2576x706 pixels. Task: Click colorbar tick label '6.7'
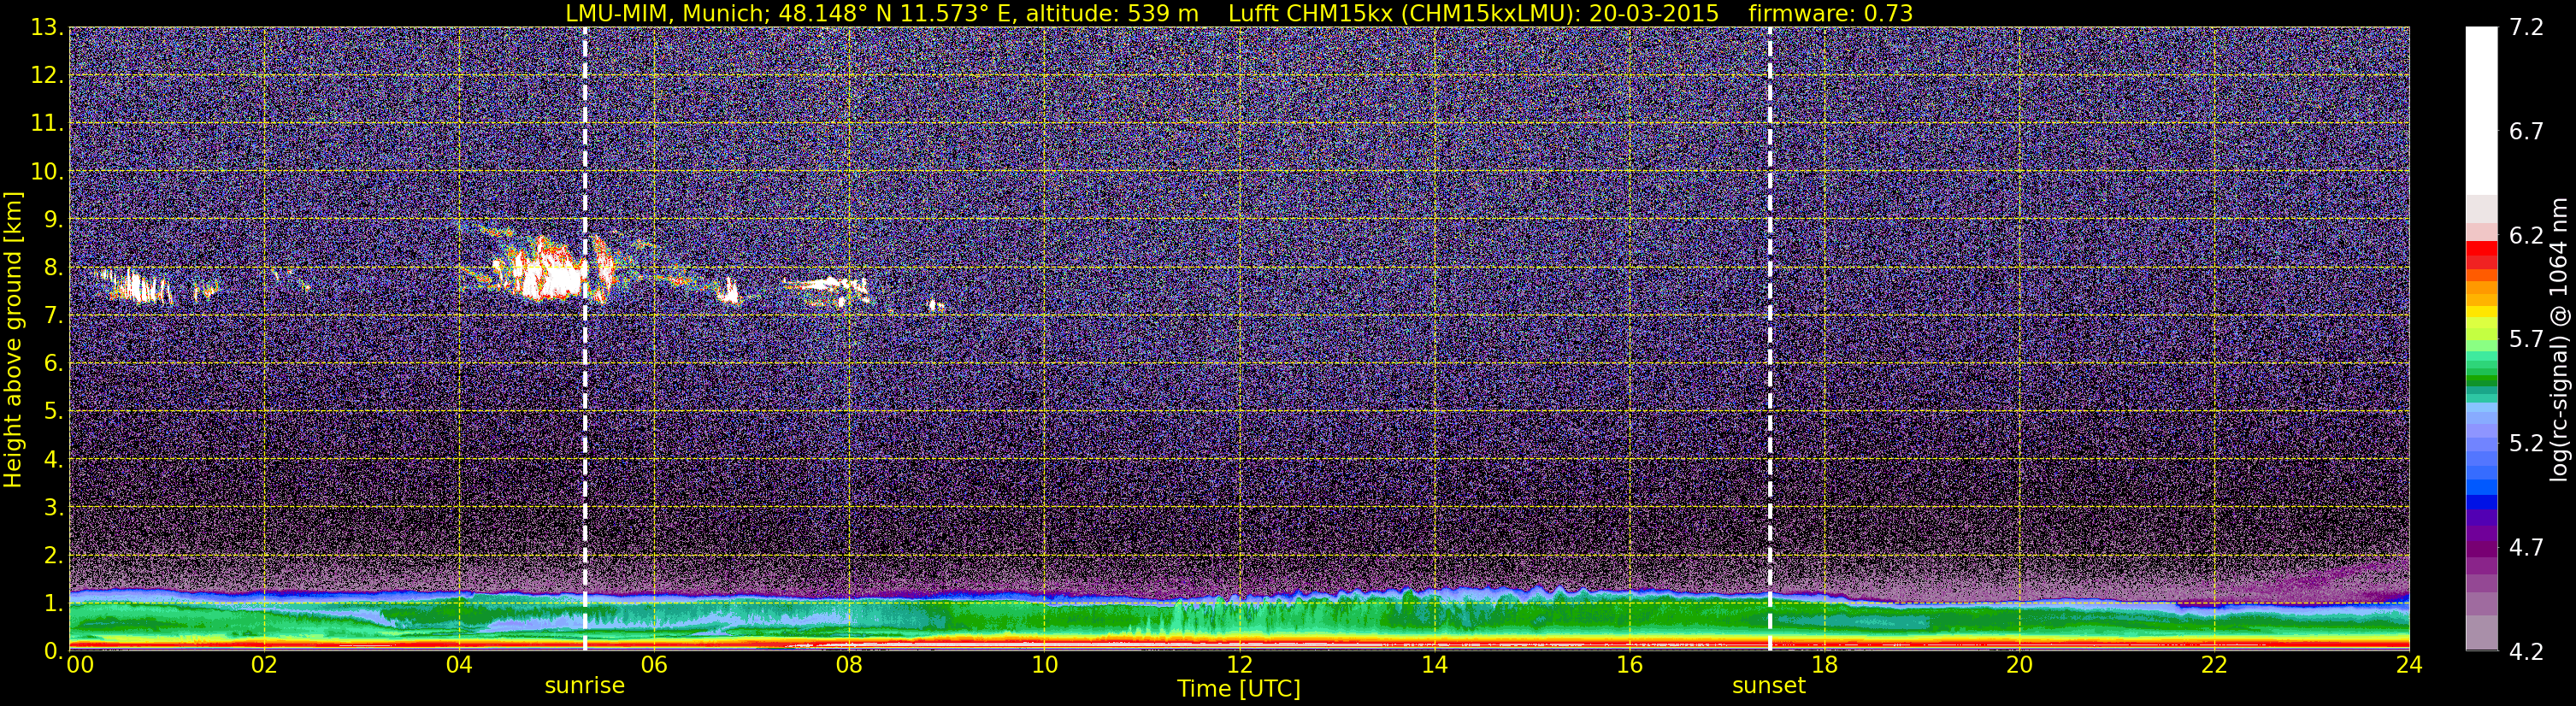(2526, 131)
